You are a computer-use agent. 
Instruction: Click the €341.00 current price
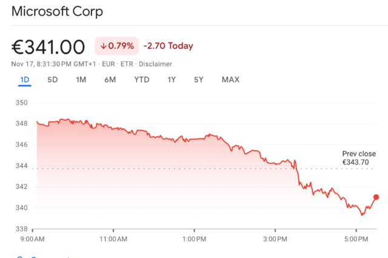[x=48, y=47]
